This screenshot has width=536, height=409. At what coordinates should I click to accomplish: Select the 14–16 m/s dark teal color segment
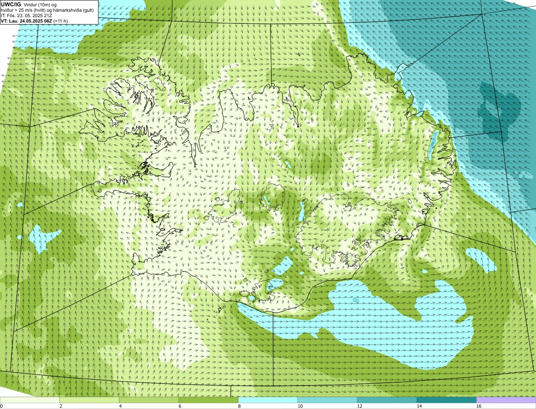click(446, 400)
